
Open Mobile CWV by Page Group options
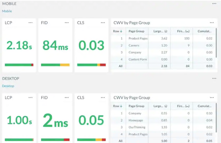point(212,23)
